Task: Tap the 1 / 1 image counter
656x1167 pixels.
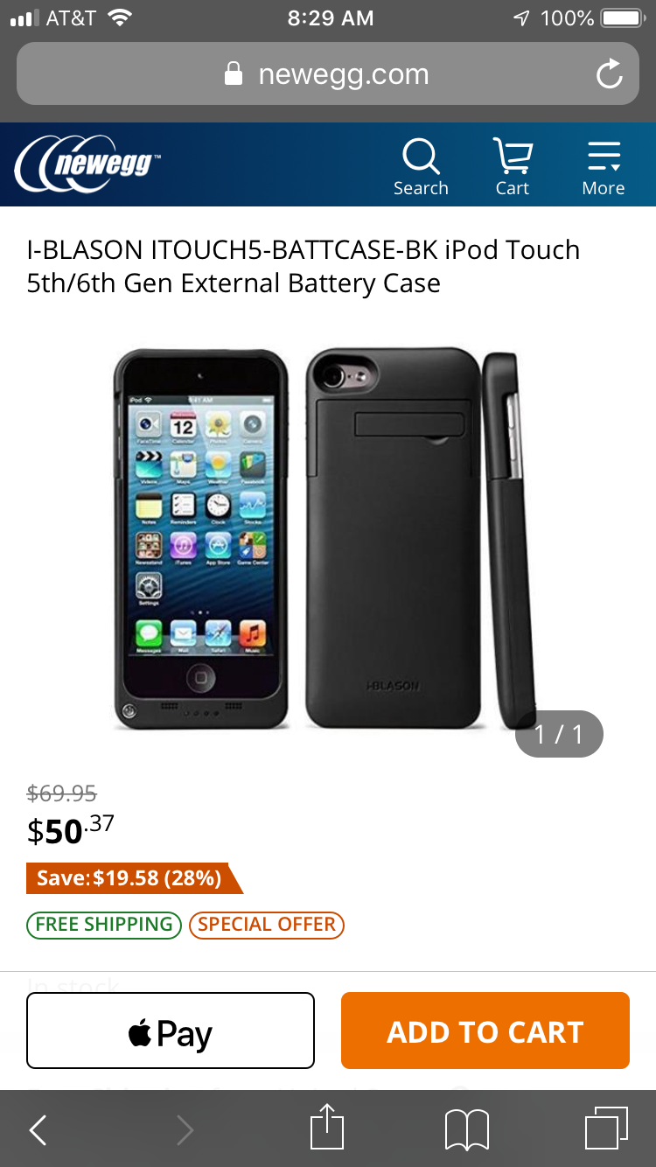Action: 559,733
